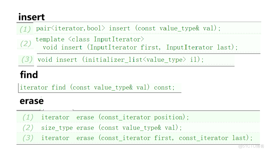Click the "template <class InputIterator>" line
This screenshot has width=267, height=151.
(x=90, y=39)
